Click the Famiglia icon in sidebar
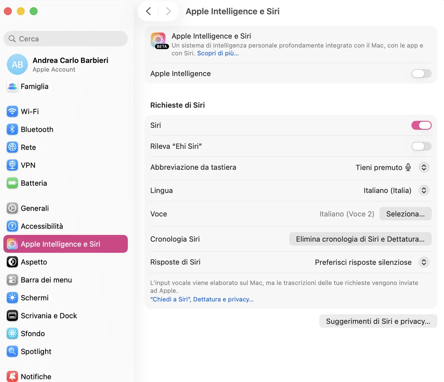The height and width of the screenshot is (382, 444). (12, 86)
